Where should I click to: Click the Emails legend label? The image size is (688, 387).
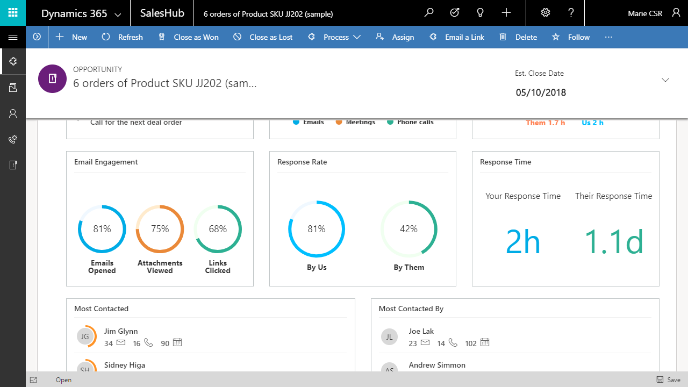click(313, 122)
